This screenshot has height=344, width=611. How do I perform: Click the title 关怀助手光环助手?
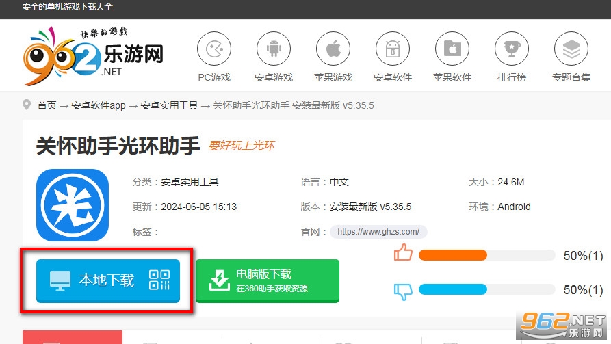(118, 146)
